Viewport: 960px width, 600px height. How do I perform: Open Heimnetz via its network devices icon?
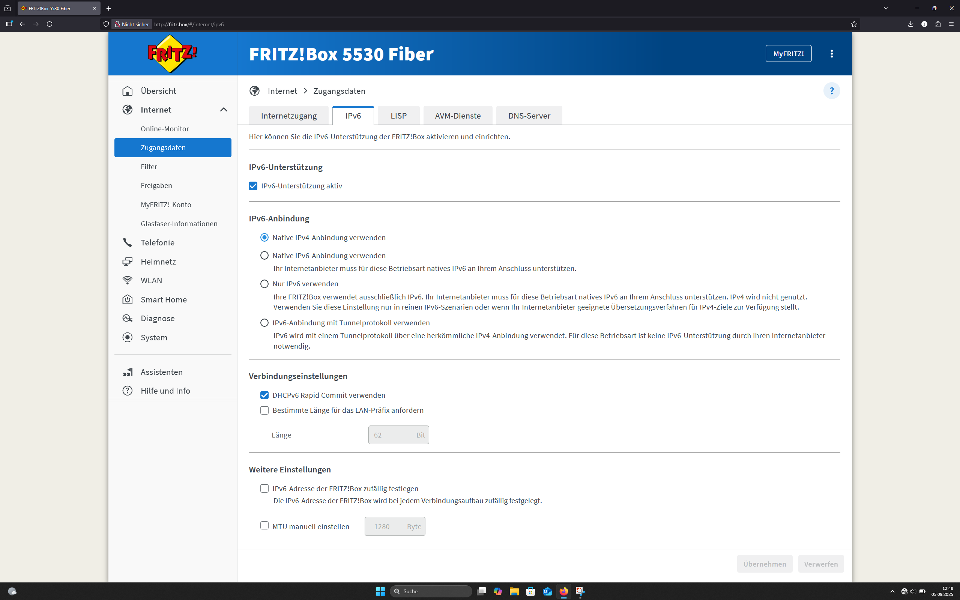click(x=127, y=262)
